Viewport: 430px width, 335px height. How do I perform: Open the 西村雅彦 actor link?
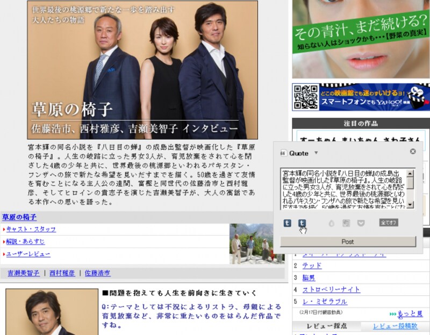click(62, 273)
